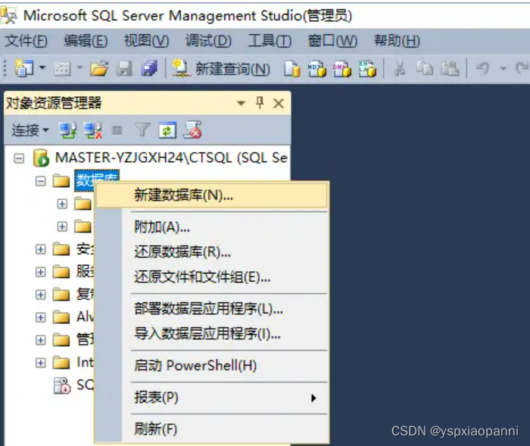530x446 pixels.
Task: Choose 还原文件和文件组(E)... menu entry
Action: (x=212, y=277)
